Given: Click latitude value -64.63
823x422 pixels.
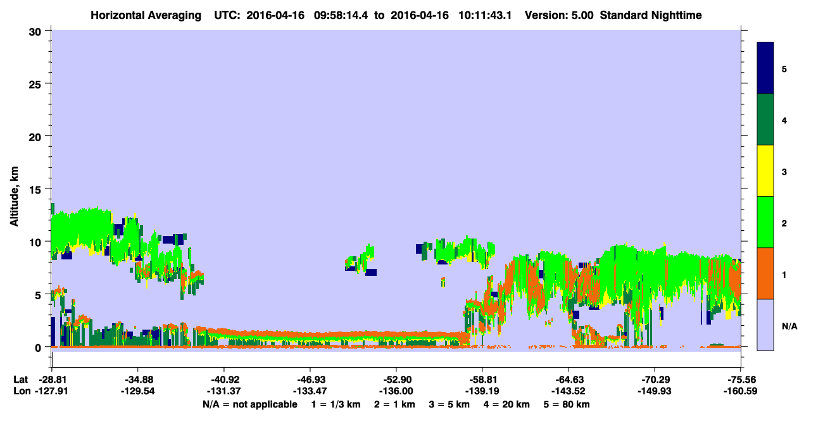Looking at the screenshot, I should point(569,380).
